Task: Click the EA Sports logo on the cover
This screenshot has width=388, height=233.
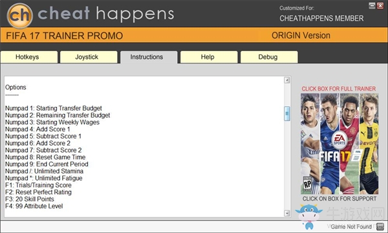Action: 339,140
